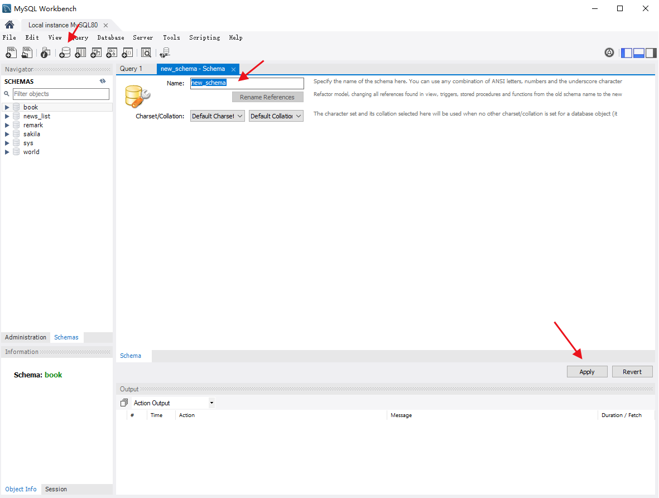The image size is (659, 498).
Task: Expand the world schema node
Action: (7, 152)
